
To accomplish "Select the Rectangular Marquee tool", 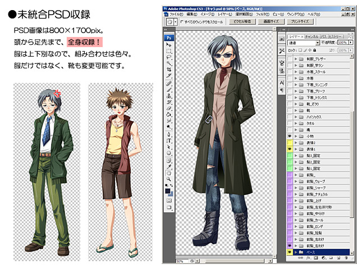I will point(169,51).
